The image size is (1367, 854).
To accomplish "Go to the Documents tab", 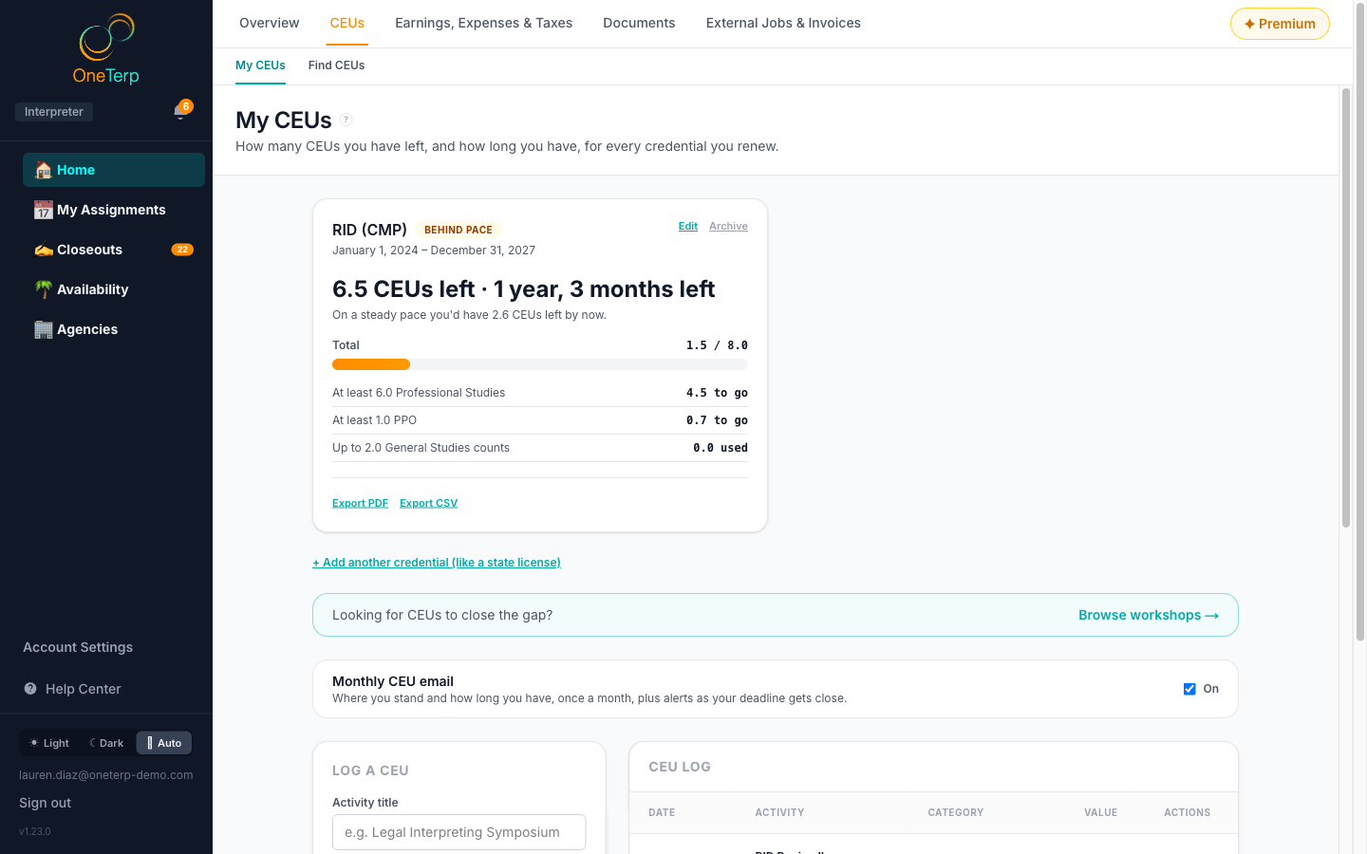I will [x=640, y=23].
